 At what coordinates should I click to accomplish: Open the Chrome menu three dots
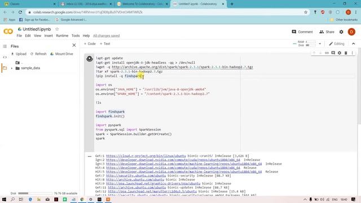(x=356, y=12)
